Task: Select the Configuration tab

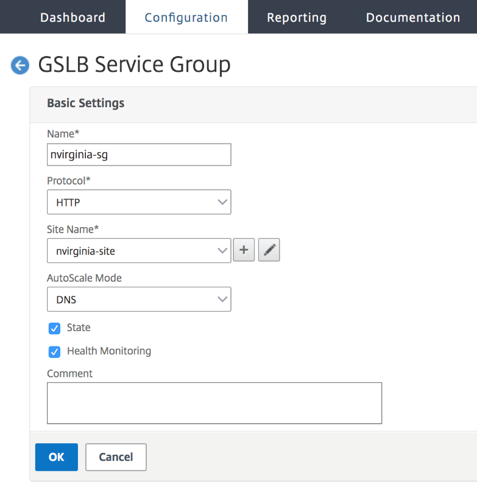Action: (186, 18)
